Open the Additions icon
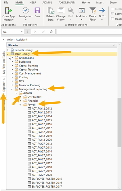The height and width of the screenshot is (191, 122). [x=82, y=11]
